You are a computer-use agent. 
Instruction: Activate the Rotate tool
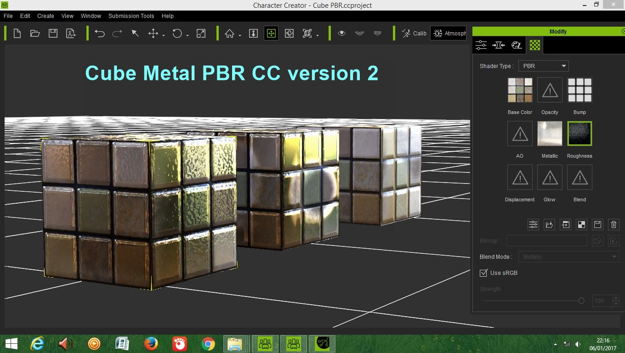click(177, 33)
